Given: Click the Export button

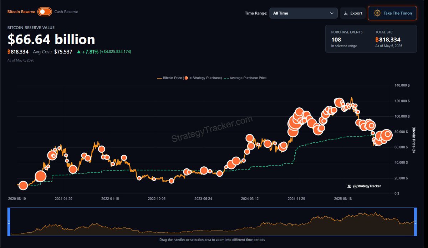Looking at the screenshot, I should pos(353,13).
